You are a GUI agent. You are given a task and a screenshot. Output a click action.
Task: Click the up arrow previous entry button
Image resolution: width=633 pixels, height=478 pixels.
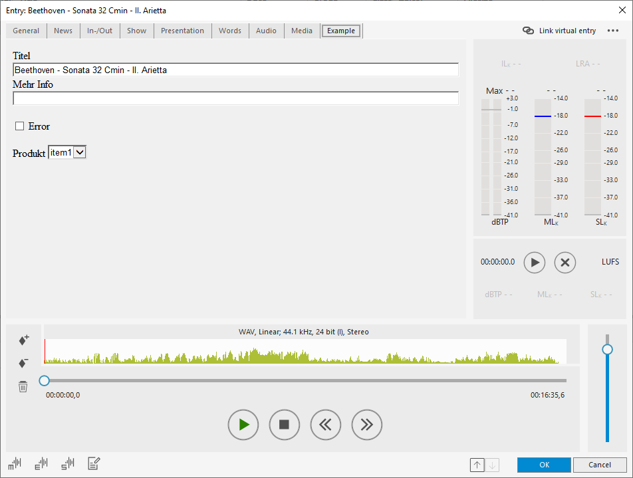477,465
